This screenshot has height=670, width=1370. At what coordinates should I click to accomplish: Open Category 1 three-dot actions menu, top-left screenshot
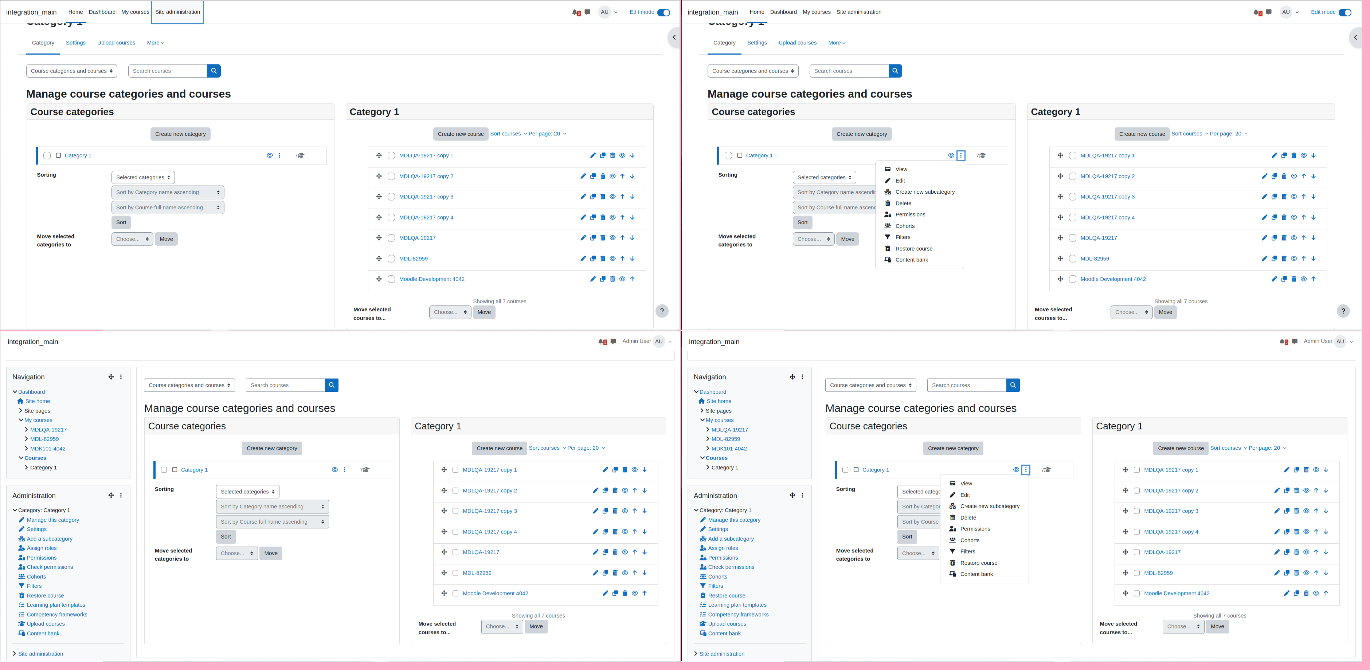click(280, 156)
